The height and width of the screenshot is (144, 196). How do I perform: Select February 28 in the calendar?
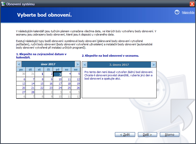[x=33, y=92]
